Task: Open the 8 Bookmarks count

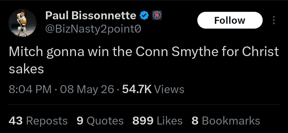Action: pyautogui.click(x=226, y=121)
